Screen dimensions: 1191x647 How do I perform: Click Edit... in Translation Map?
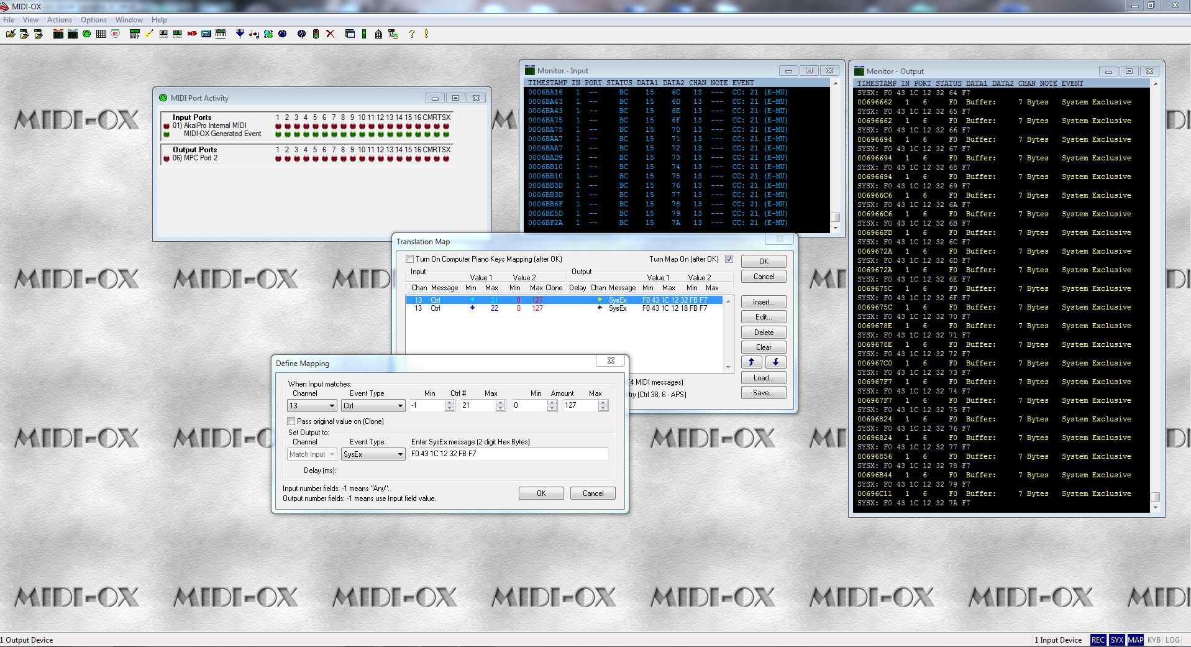pos(764,317)
